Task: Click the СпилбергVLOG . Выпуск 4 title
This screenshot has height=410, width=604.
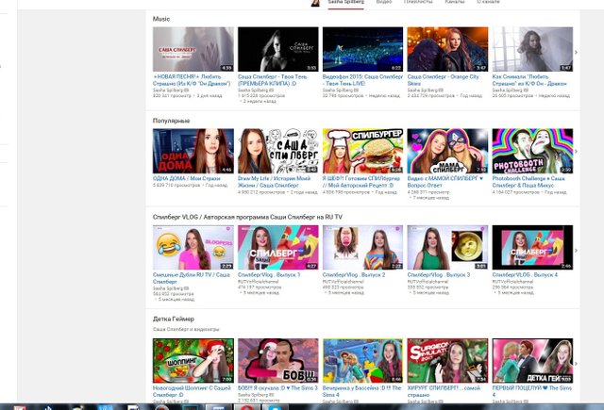Action: point(525,275)
